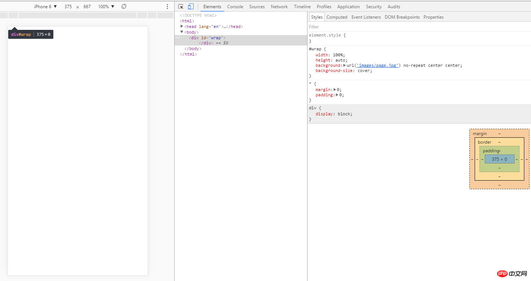
Task: Open the Sources tab
Action: 257,7
